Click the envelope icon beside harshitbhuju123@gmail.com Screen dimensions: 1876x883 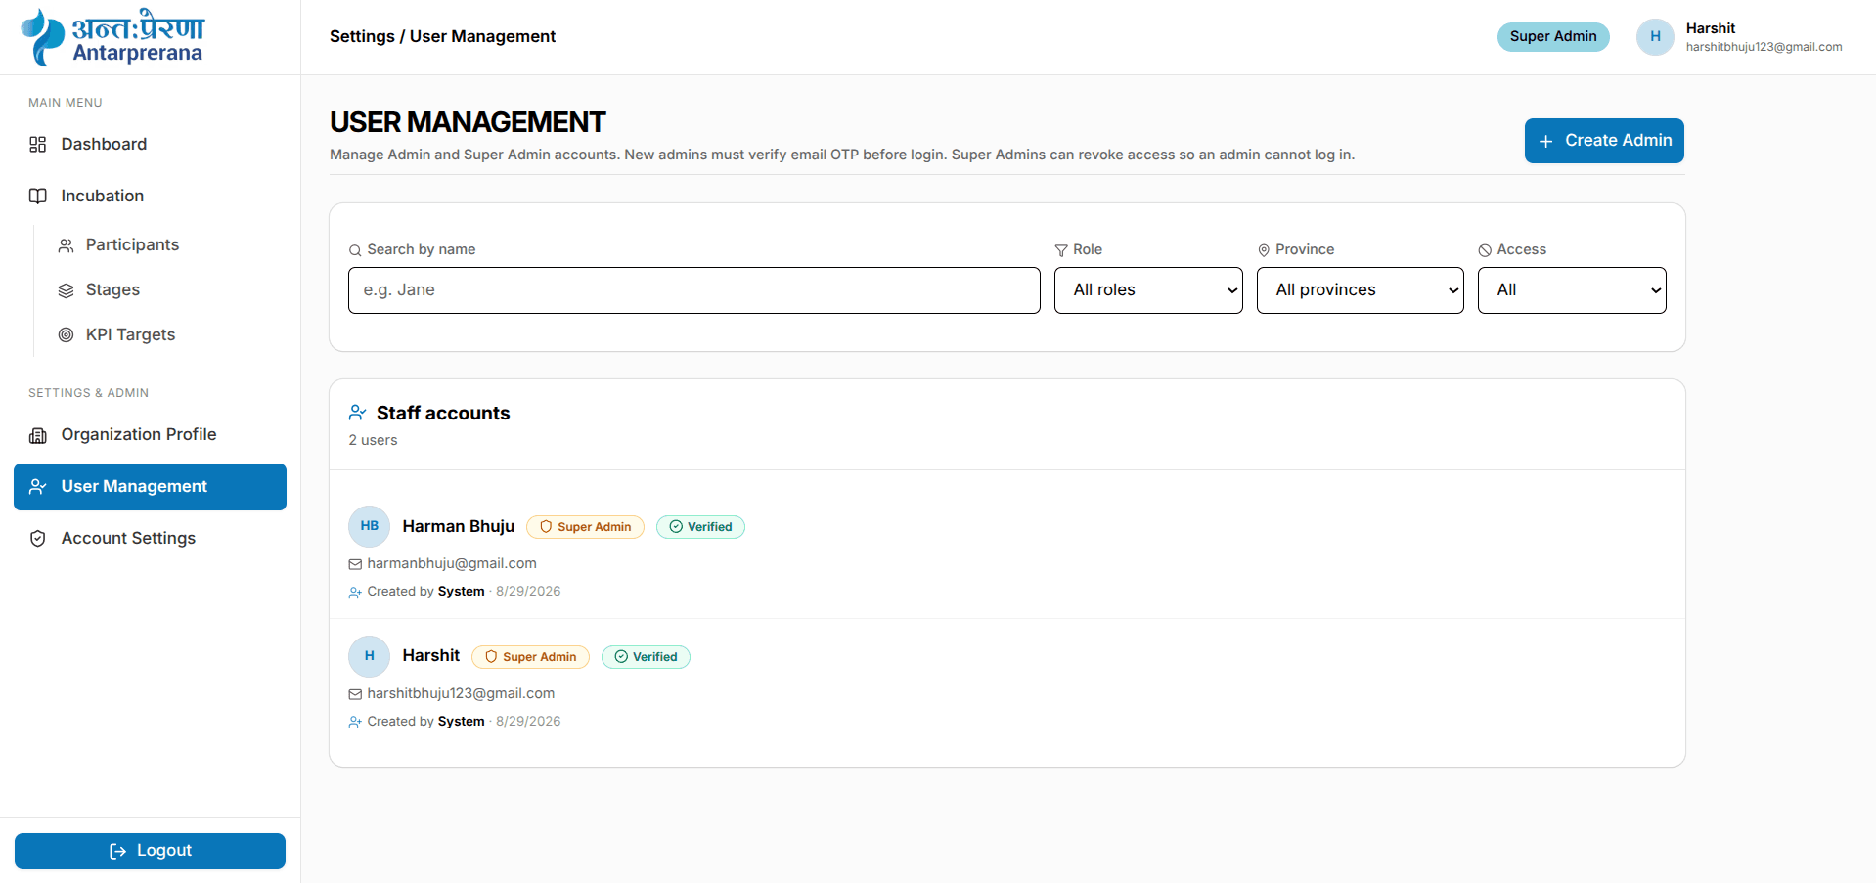(x=355, y=694)
